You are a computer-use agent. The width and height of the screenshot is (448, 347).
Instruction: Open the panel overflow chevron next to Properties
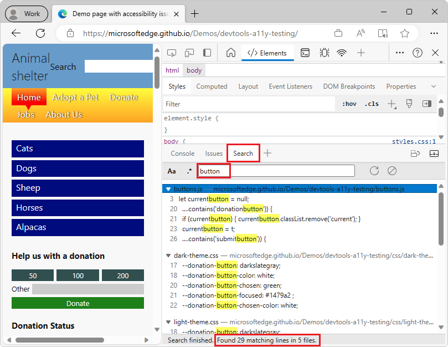click(433, 86)
